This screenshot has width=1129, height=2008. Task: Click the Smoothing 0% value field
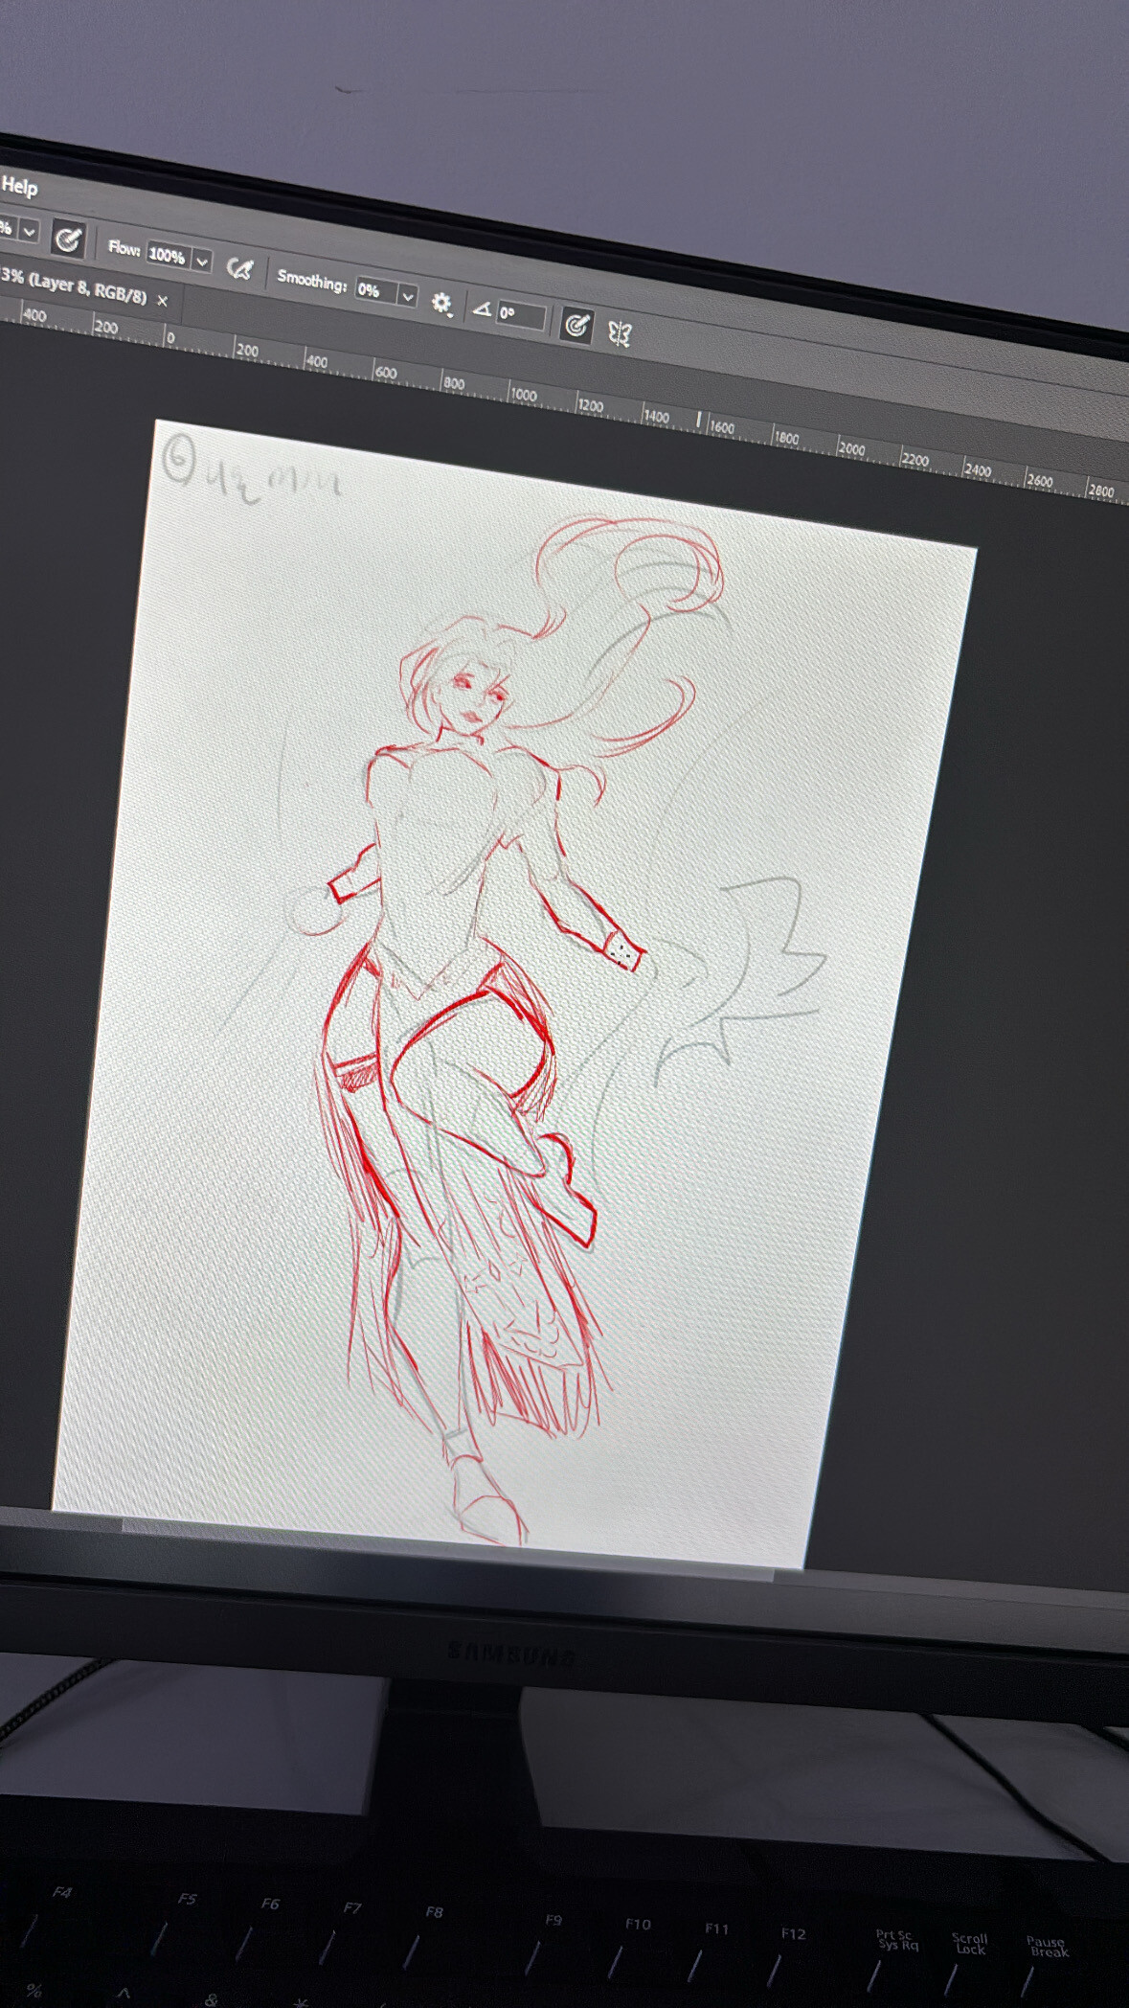pos(373,290)
